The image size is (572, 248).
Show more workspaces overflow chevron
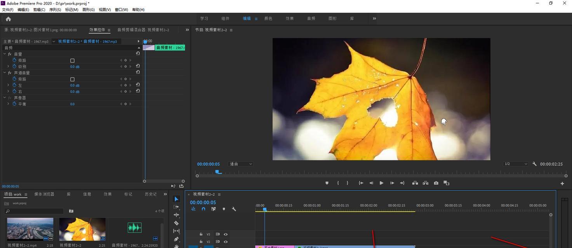374,18
